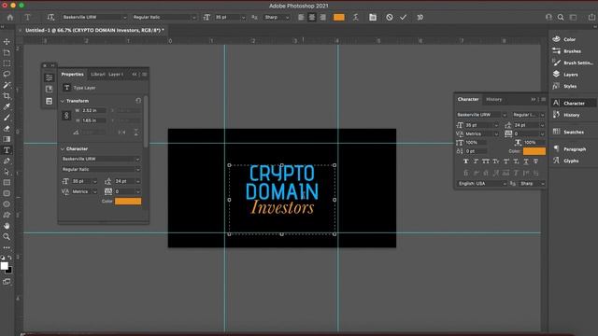Click the Color swatch in Properties panel
Image resolution: width=598 pixels, height=336 pixels.
tap(128, 202)
